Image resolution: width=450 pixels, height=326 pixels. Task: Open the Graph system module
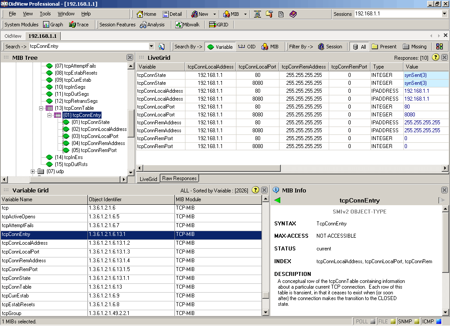point(53,25)
